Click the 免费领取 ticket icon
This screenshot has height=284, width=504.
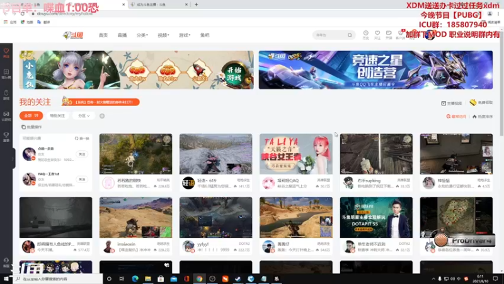point(473,102)
